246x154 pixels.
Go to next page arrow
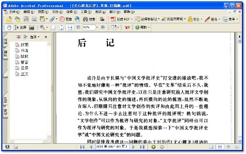tap(134, 147)
